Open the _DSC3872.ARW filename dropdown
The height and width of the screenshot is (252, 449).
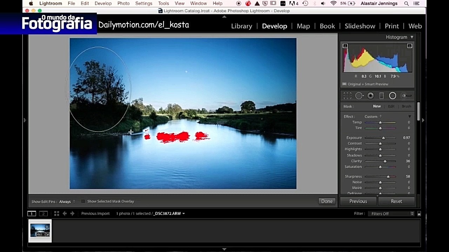(169, 213)
